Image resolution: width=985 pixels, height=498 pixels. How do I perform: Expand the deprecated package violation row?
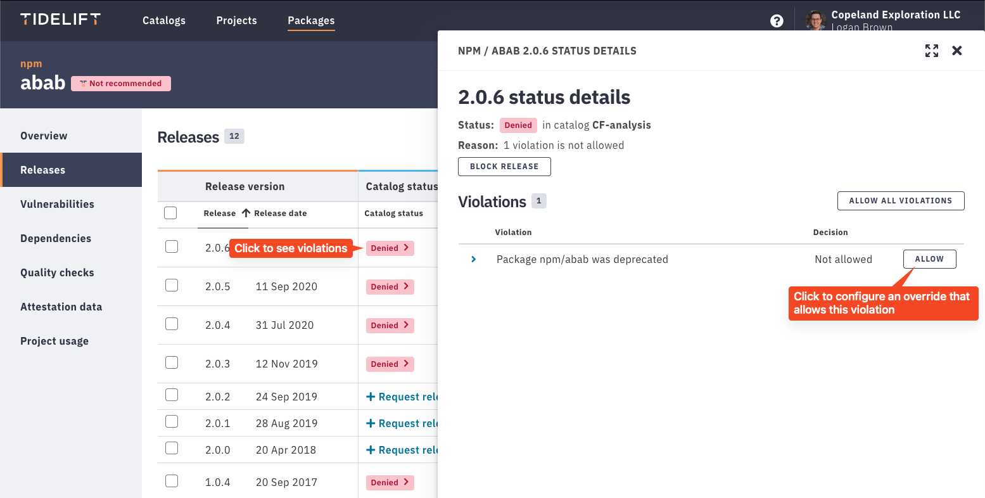coord(473,259)
